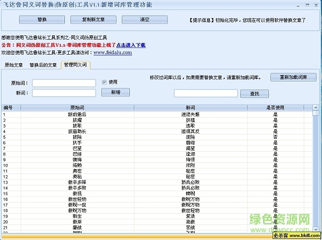Toggle the 使用 checkbox
Screen dimensions: 322x240
(104, 82)
